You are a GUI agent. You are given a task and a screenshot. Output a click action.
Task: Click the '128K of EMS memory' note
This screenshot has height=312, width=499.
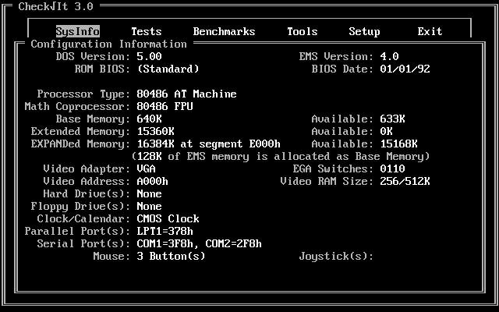[281, 156]
